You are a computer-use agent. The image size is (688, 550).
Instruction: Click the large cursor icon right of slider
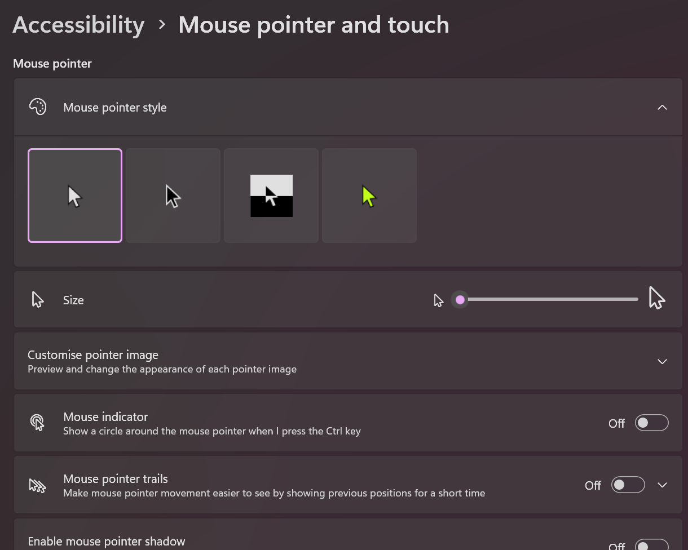(x=656, y=298)
